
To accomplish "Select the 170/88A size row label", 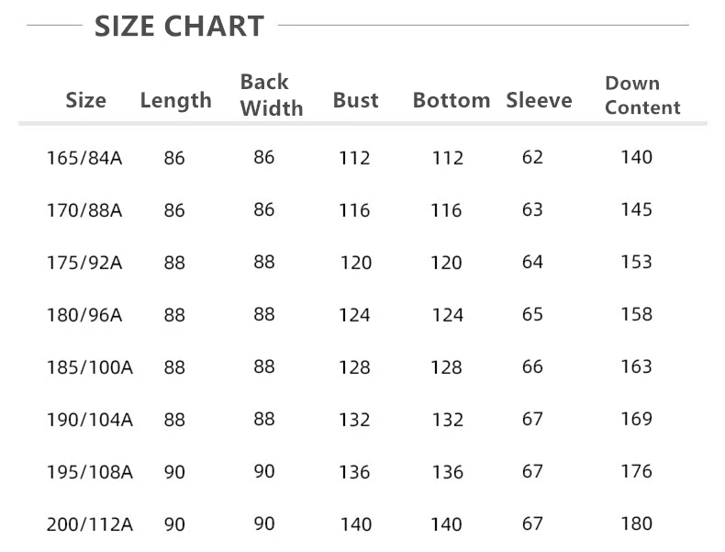I will (84, 210).
